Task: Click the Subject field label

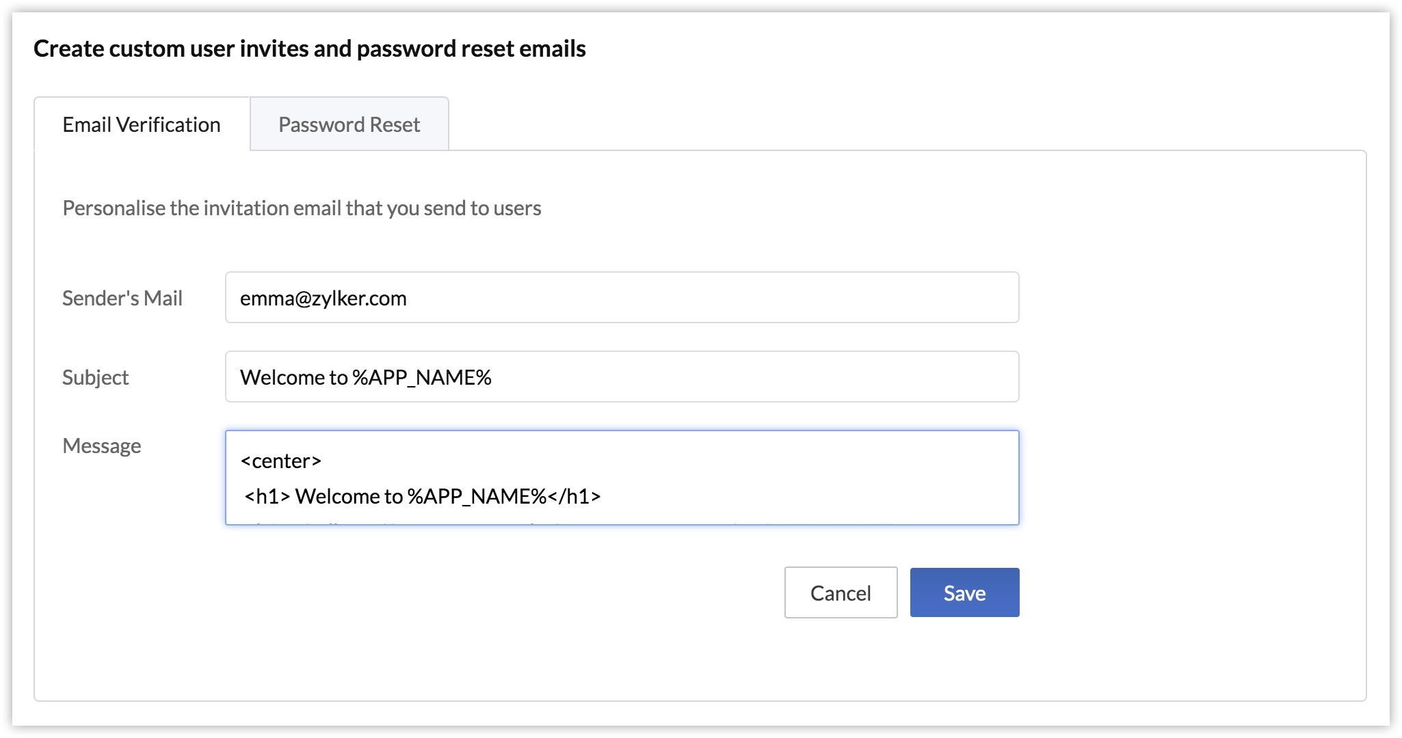Action: point(95,377)
